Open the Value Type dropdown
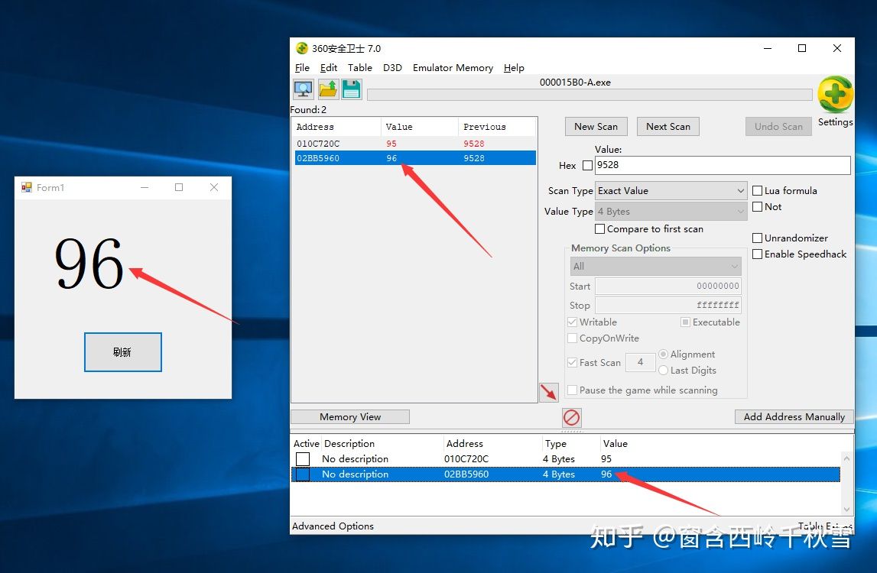The image size is (877, 573). [x=671, y=212]
